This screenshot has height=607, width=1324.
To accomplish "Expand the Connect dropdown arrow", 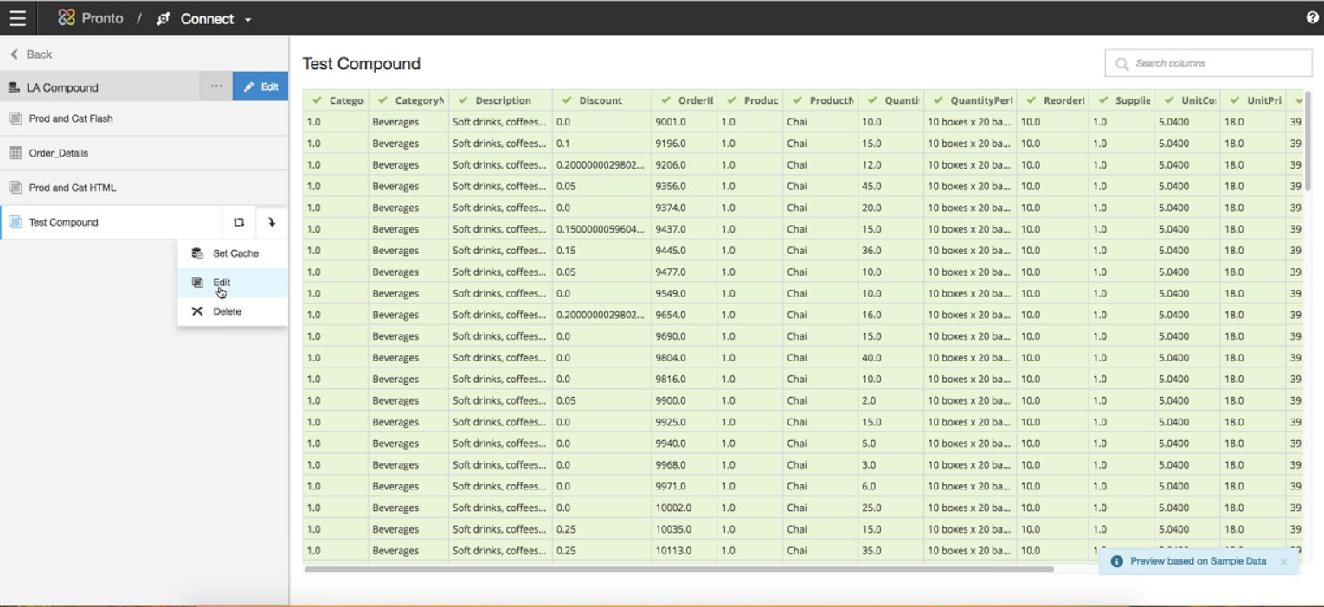I will pyautogui.click(x=248, y=20).
